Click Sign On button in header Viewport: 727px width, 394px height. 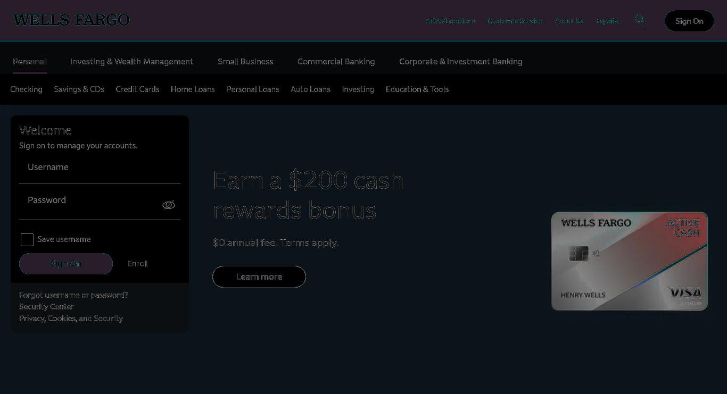click(x=689, y=21)
